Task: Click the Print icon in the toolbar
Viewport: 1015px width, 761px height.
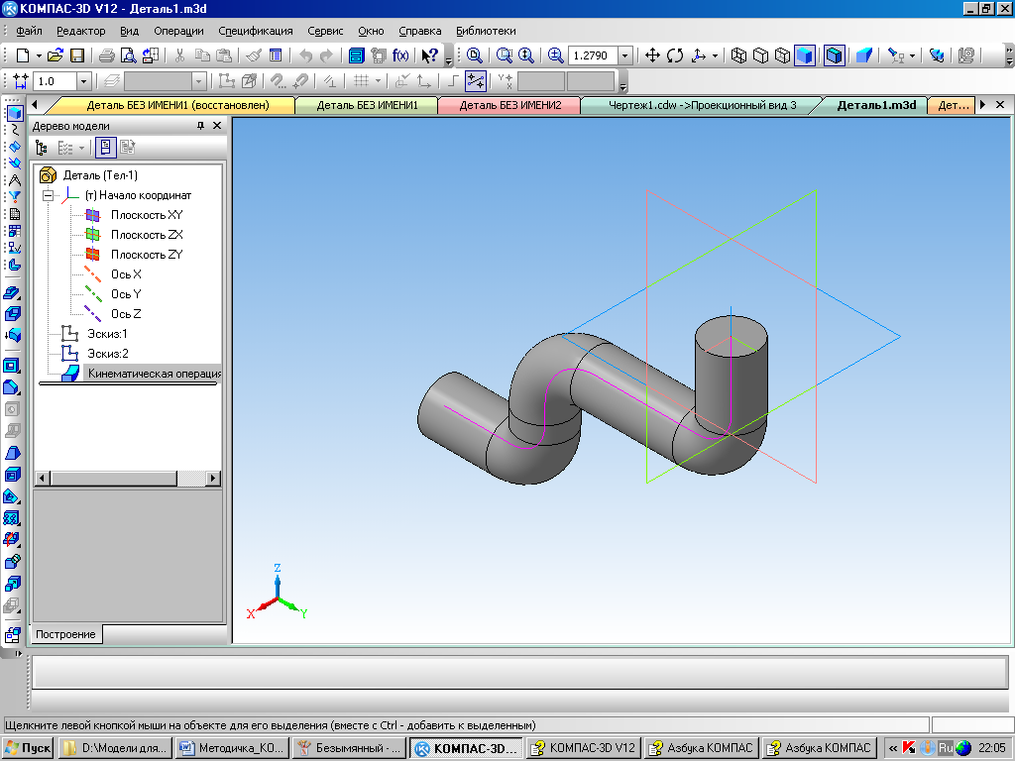Action: point(107,55)
